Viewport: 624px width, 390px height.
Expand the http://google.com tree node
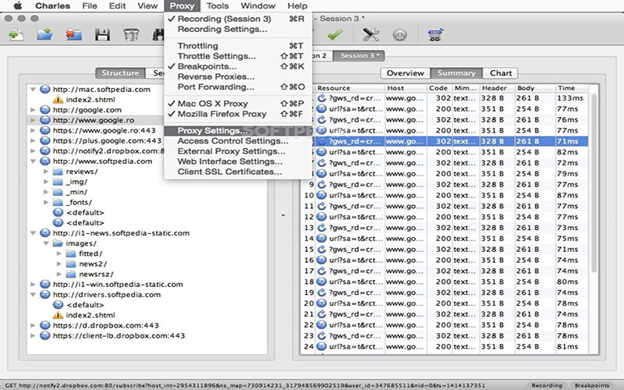pos(33,110)
